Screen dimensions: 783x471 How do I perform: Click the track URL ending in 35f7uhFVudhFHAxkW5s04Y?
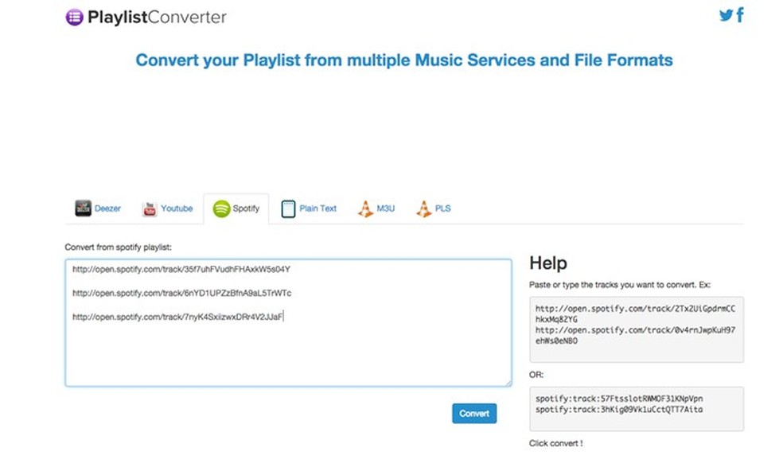tap(181, 269)
